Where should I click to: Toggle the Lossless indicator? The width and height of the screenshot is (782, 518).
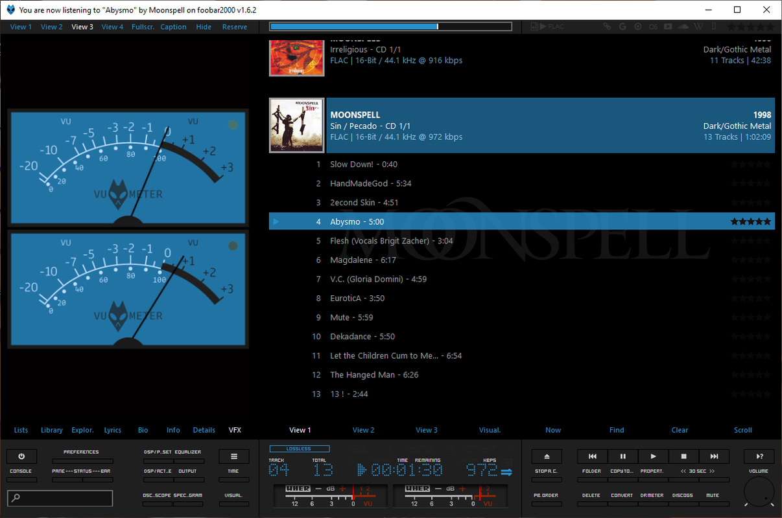[x=299, y=449]
